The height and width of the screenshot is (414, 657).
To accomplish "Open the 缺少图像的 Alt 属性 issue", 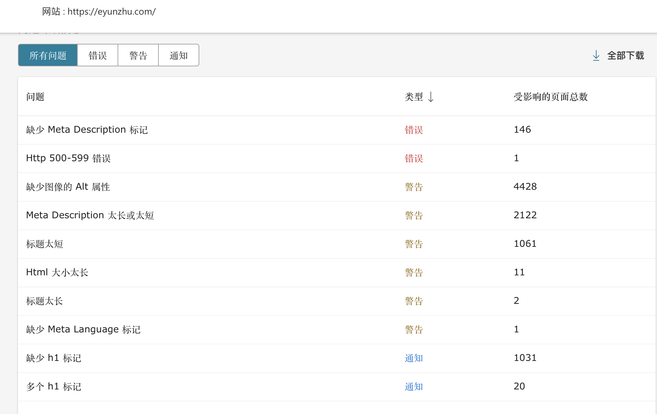I will click(x=68, y=187).
